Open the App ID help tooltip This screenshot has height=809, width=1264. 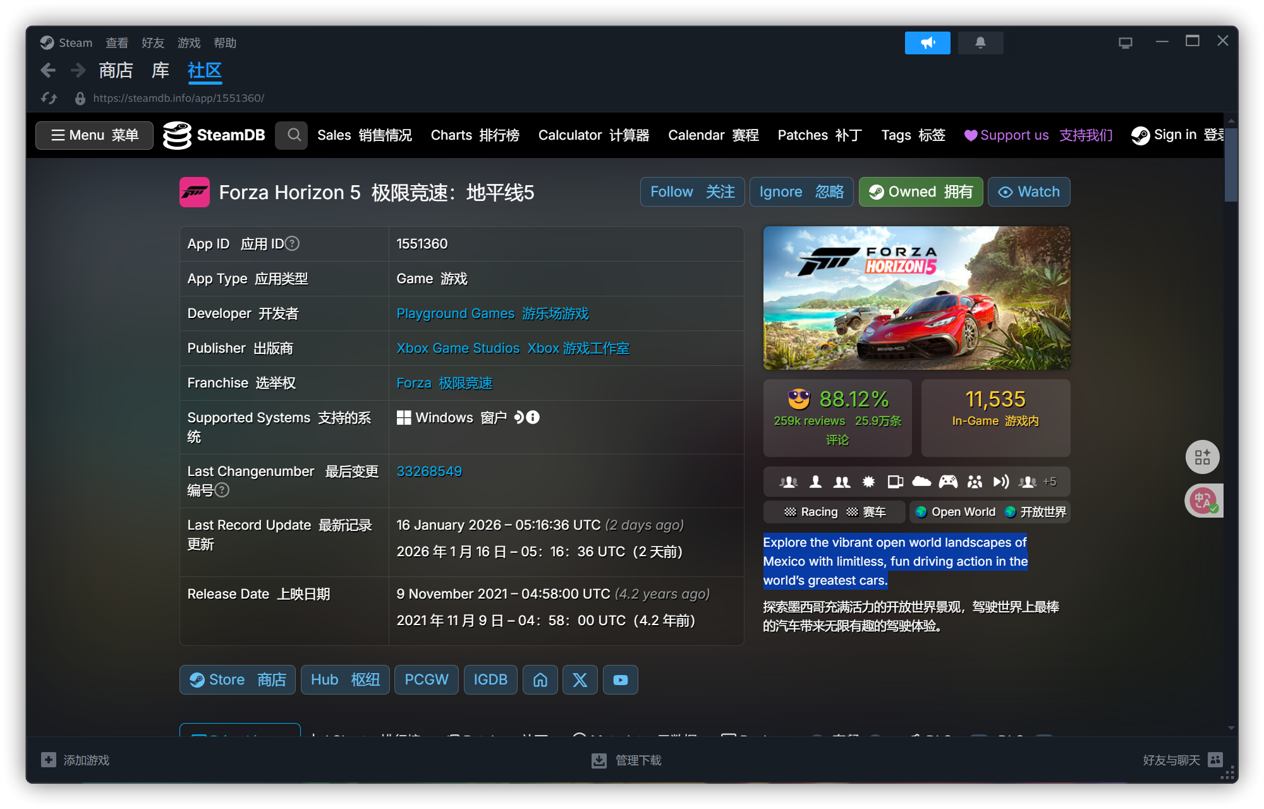click(292, 243)
